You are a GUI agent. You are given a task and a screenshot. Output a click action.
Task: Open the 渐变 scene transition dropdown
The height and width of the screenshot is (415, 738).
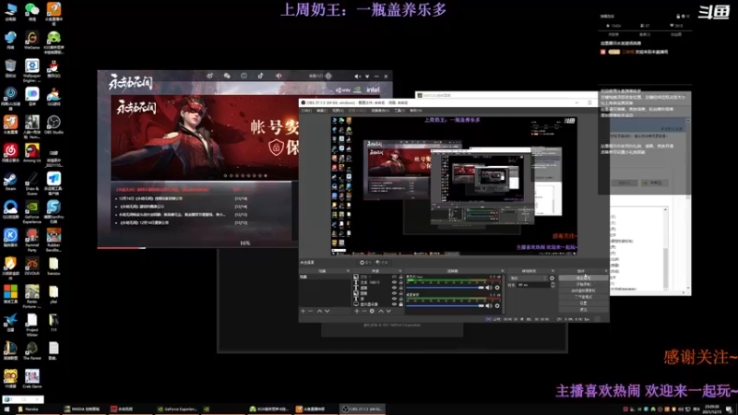click(528, 279)
